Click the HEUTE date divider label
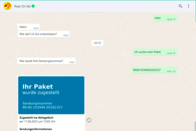 (97, 43)
